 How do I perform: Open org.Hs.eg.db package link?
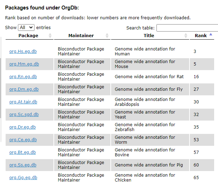click(23, 52)
